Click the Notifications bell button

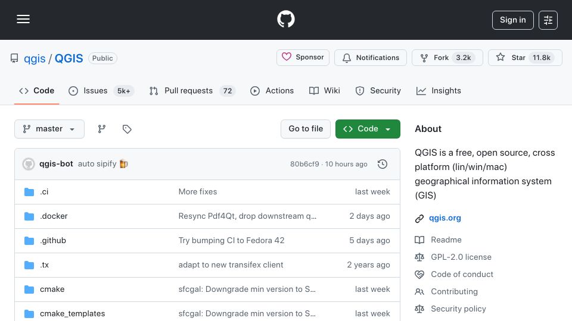(x=370, y=58)
